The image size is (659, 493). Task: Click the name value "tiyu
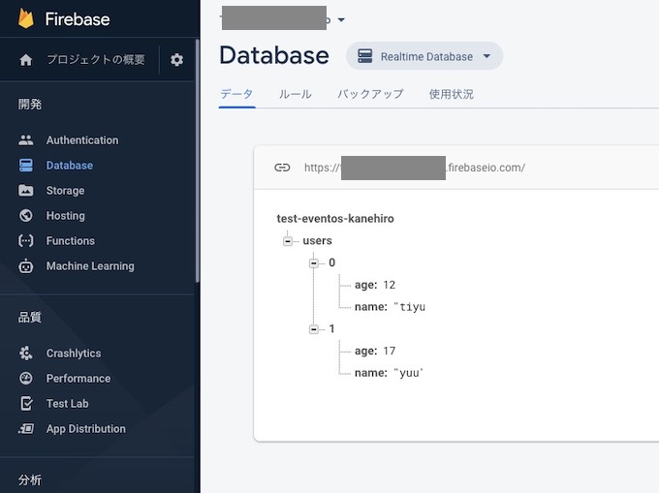point(409,307)
